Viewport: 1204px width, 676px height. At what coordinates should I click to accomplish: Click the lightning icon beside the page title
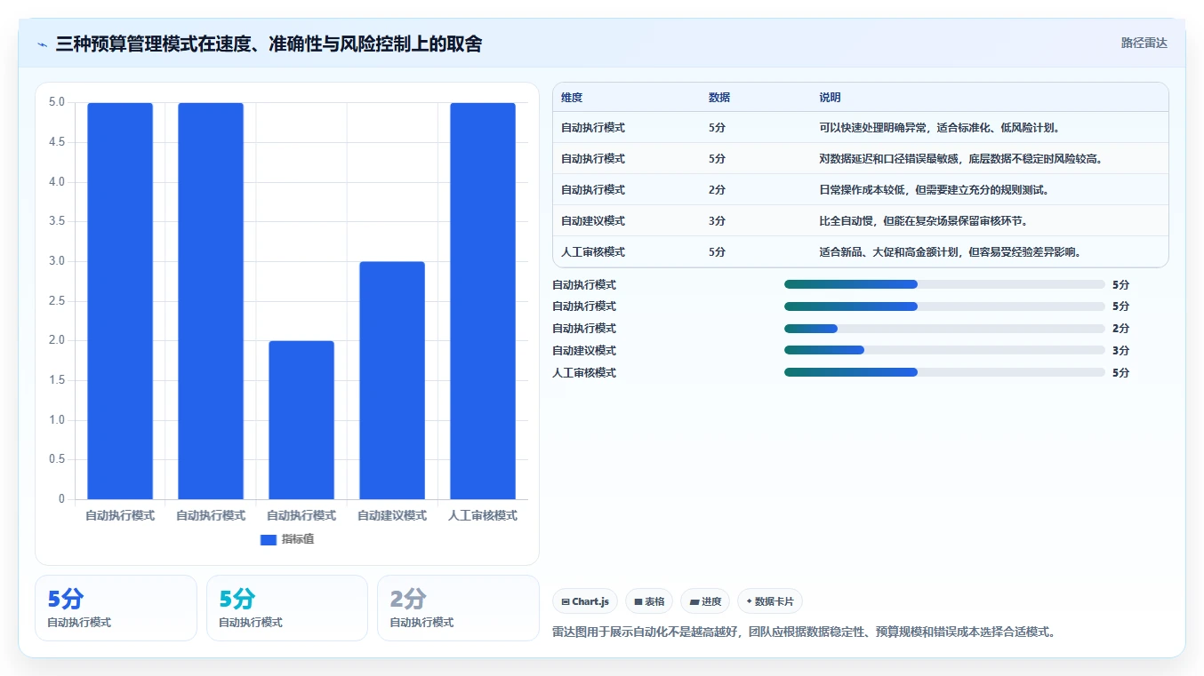click(42, 44)
